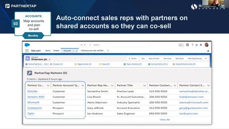Open the favorites list dropdown arrow
Screen dimensions: 229x129
[183, 45]
